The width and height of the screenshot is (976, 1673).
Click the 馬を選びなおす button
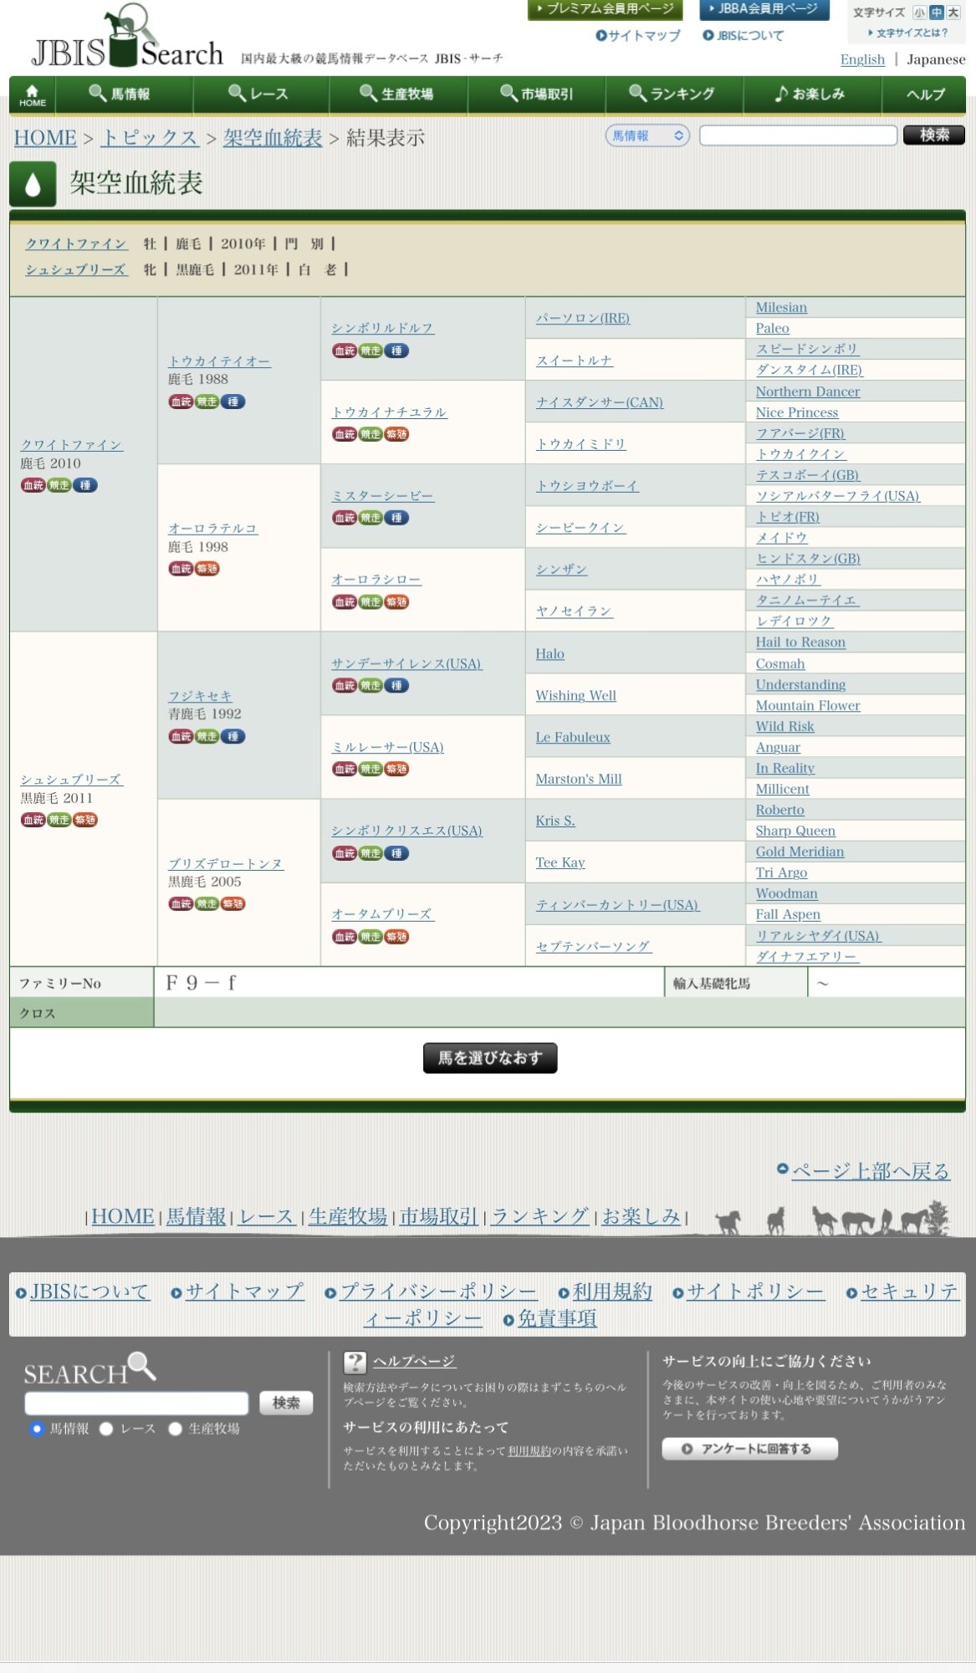tap(490, 1058)
